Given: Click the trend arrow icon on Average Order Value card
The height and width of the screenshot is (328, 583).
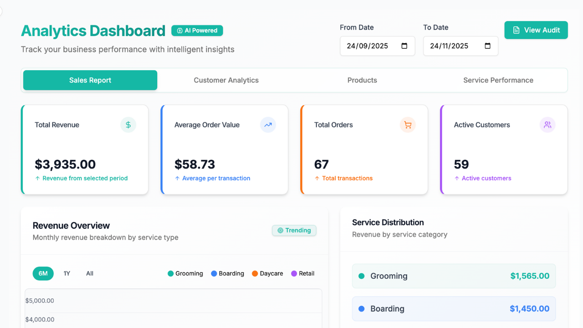Looking at the screenshot, I should (268, 124).
